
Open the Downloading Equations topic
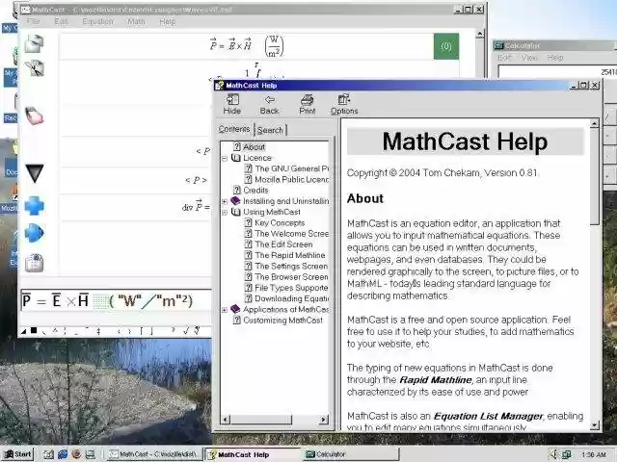pos(291,298)
